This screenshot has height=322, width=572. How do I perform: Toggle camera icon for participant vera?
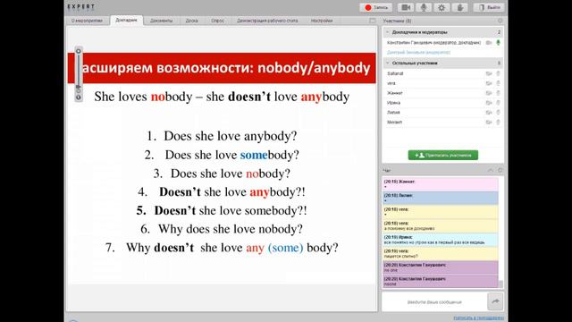[489, 83]
